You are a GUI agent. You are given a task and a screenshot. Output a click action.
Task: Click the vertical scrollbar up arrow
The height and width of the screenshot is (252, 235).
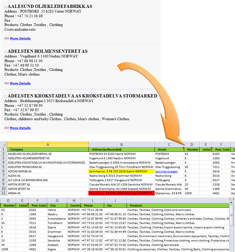coord(231,202)
